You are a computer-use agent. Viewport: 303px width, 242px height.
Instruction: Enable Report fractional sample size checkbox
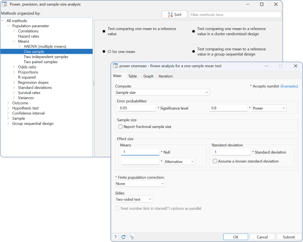tap(120, 127)
